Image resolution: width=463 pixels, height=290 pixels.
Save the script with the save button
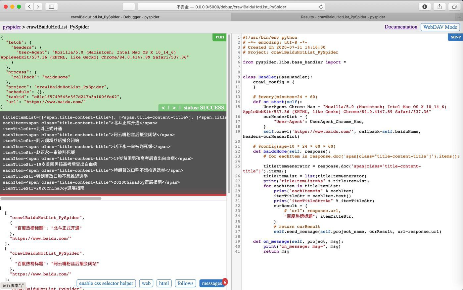click(x=455, y=37)
